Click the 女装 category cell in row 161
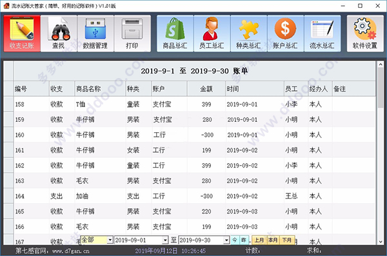 point(134,150)
